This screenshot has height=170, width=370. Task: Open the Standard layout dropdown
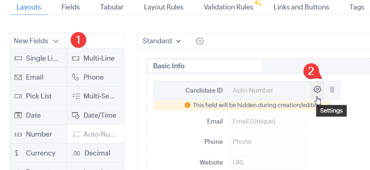click(x=162, y=41)
